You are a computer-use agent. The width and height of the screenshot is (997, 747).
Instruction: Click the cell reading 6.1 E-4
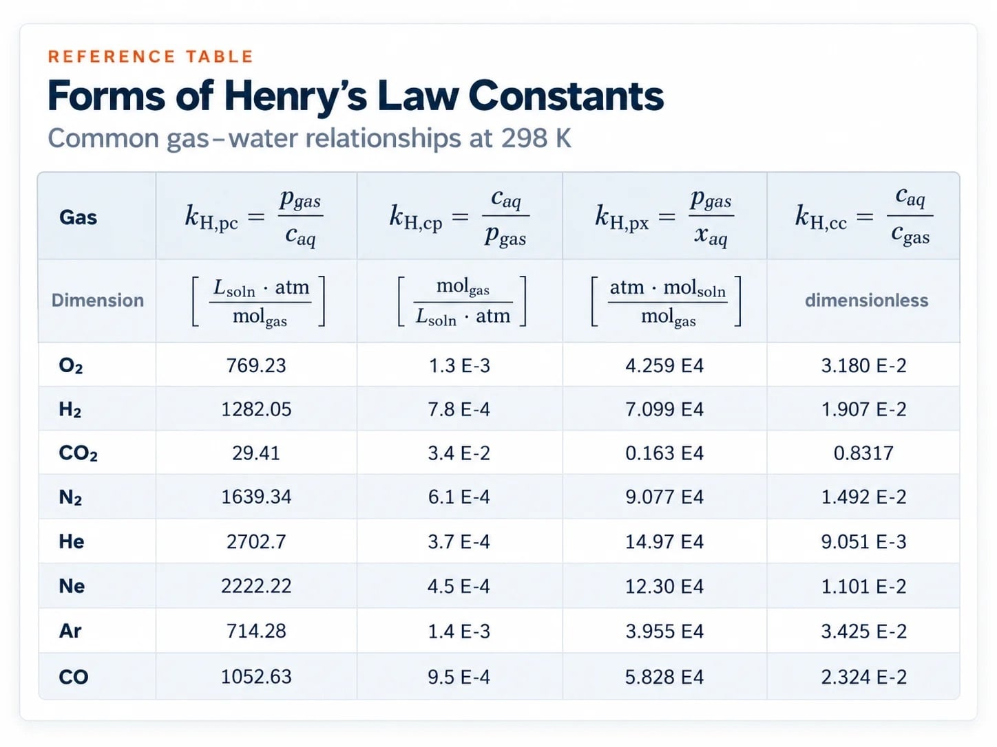point(459,497)
